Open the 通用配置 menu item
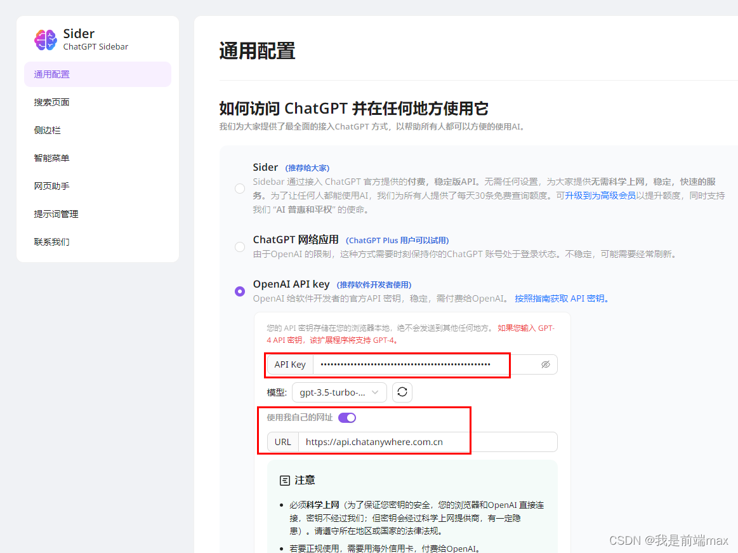This screenshot has height=553, width=738. point(98,74)
